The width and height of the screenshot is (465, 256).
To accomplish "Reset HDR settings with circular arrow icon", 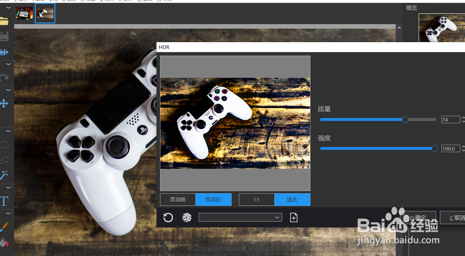I will (x=168, y=218).
